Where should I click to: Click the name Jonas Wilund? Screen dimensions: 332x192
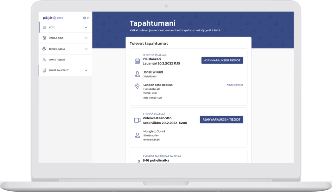click(153, 72)
